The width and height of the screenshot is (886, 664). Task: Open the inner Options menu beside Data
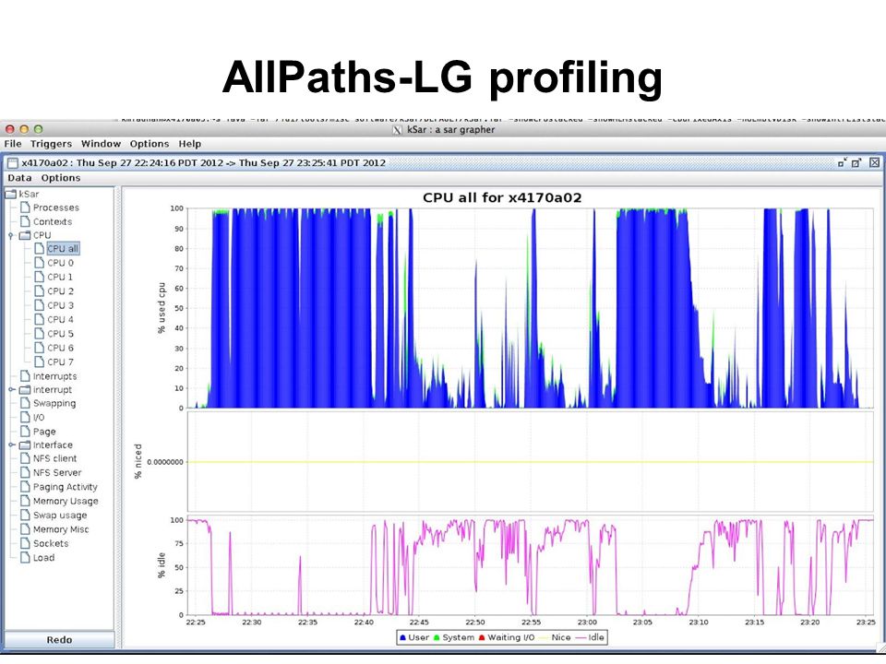pyautogui.click(x=61, y=178)
